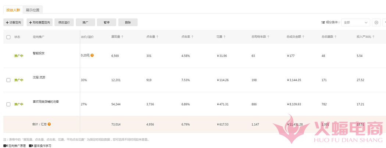The image size is (386, 148).
Task: Click the 访客定向 add button
Action: [14, 22]
